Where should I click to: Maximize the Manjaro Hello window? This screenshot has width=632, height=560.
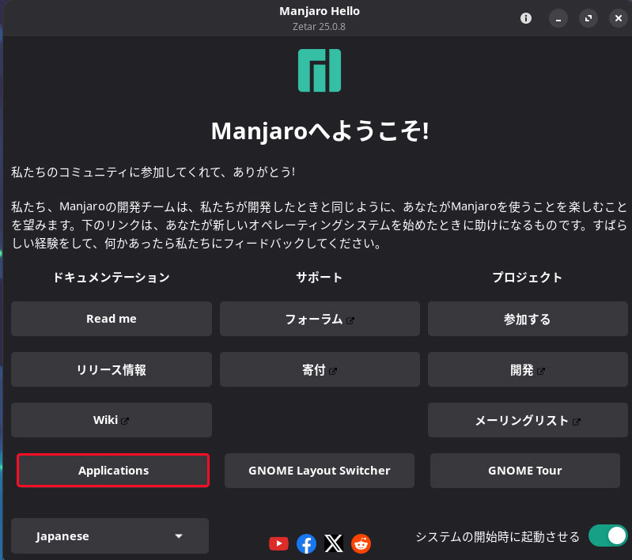588,18
